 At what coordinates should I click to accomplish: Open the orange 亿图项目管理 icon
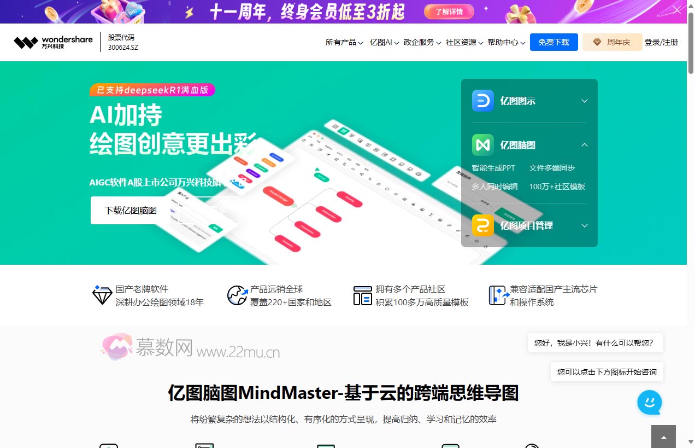click(x=481, y=225)
